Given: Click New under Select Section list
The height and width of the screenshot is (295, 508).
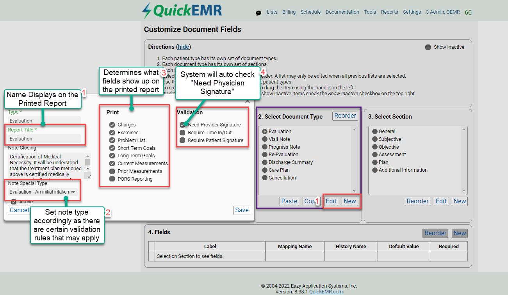Looking at the screenshot, I should (x=460, y=201).
